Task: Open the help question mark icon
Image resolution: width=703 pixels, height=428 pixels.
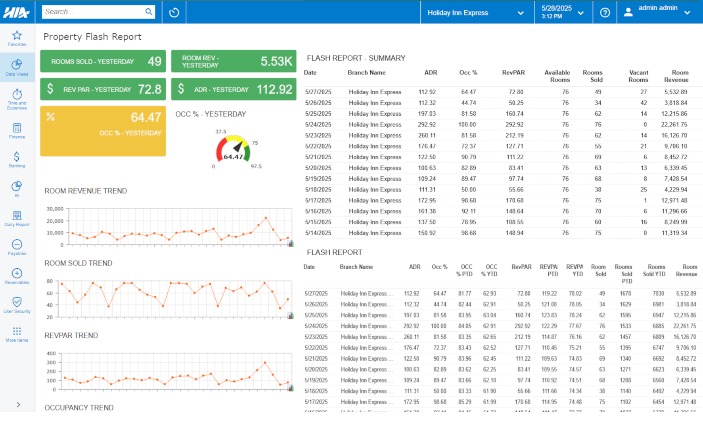Action: pyautogui.click(x=605, y=13)
